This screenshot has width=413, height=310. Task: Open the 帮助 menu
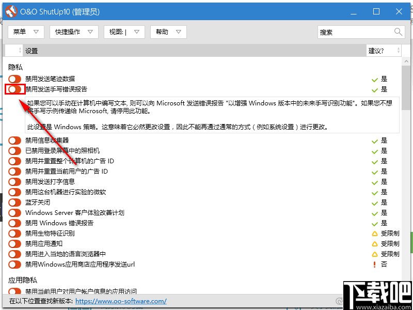(167, 32)
